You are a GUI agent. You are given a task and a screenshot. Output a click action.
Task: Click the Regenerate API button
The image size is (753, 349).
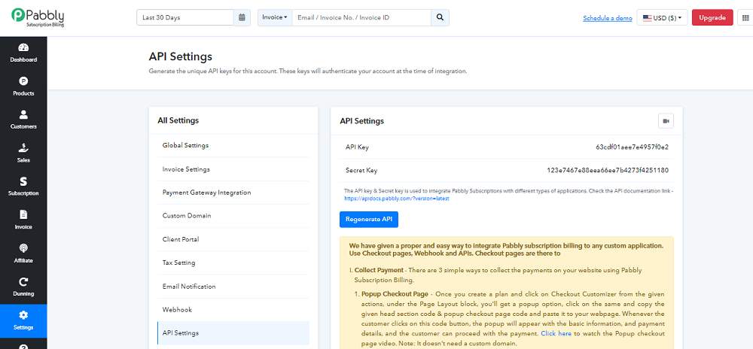tap(369, 219)
